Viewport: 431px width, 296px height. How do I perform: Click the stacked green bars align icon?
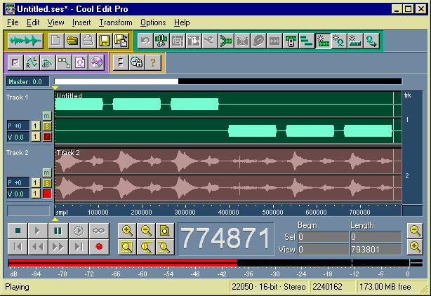click(307, 41)
